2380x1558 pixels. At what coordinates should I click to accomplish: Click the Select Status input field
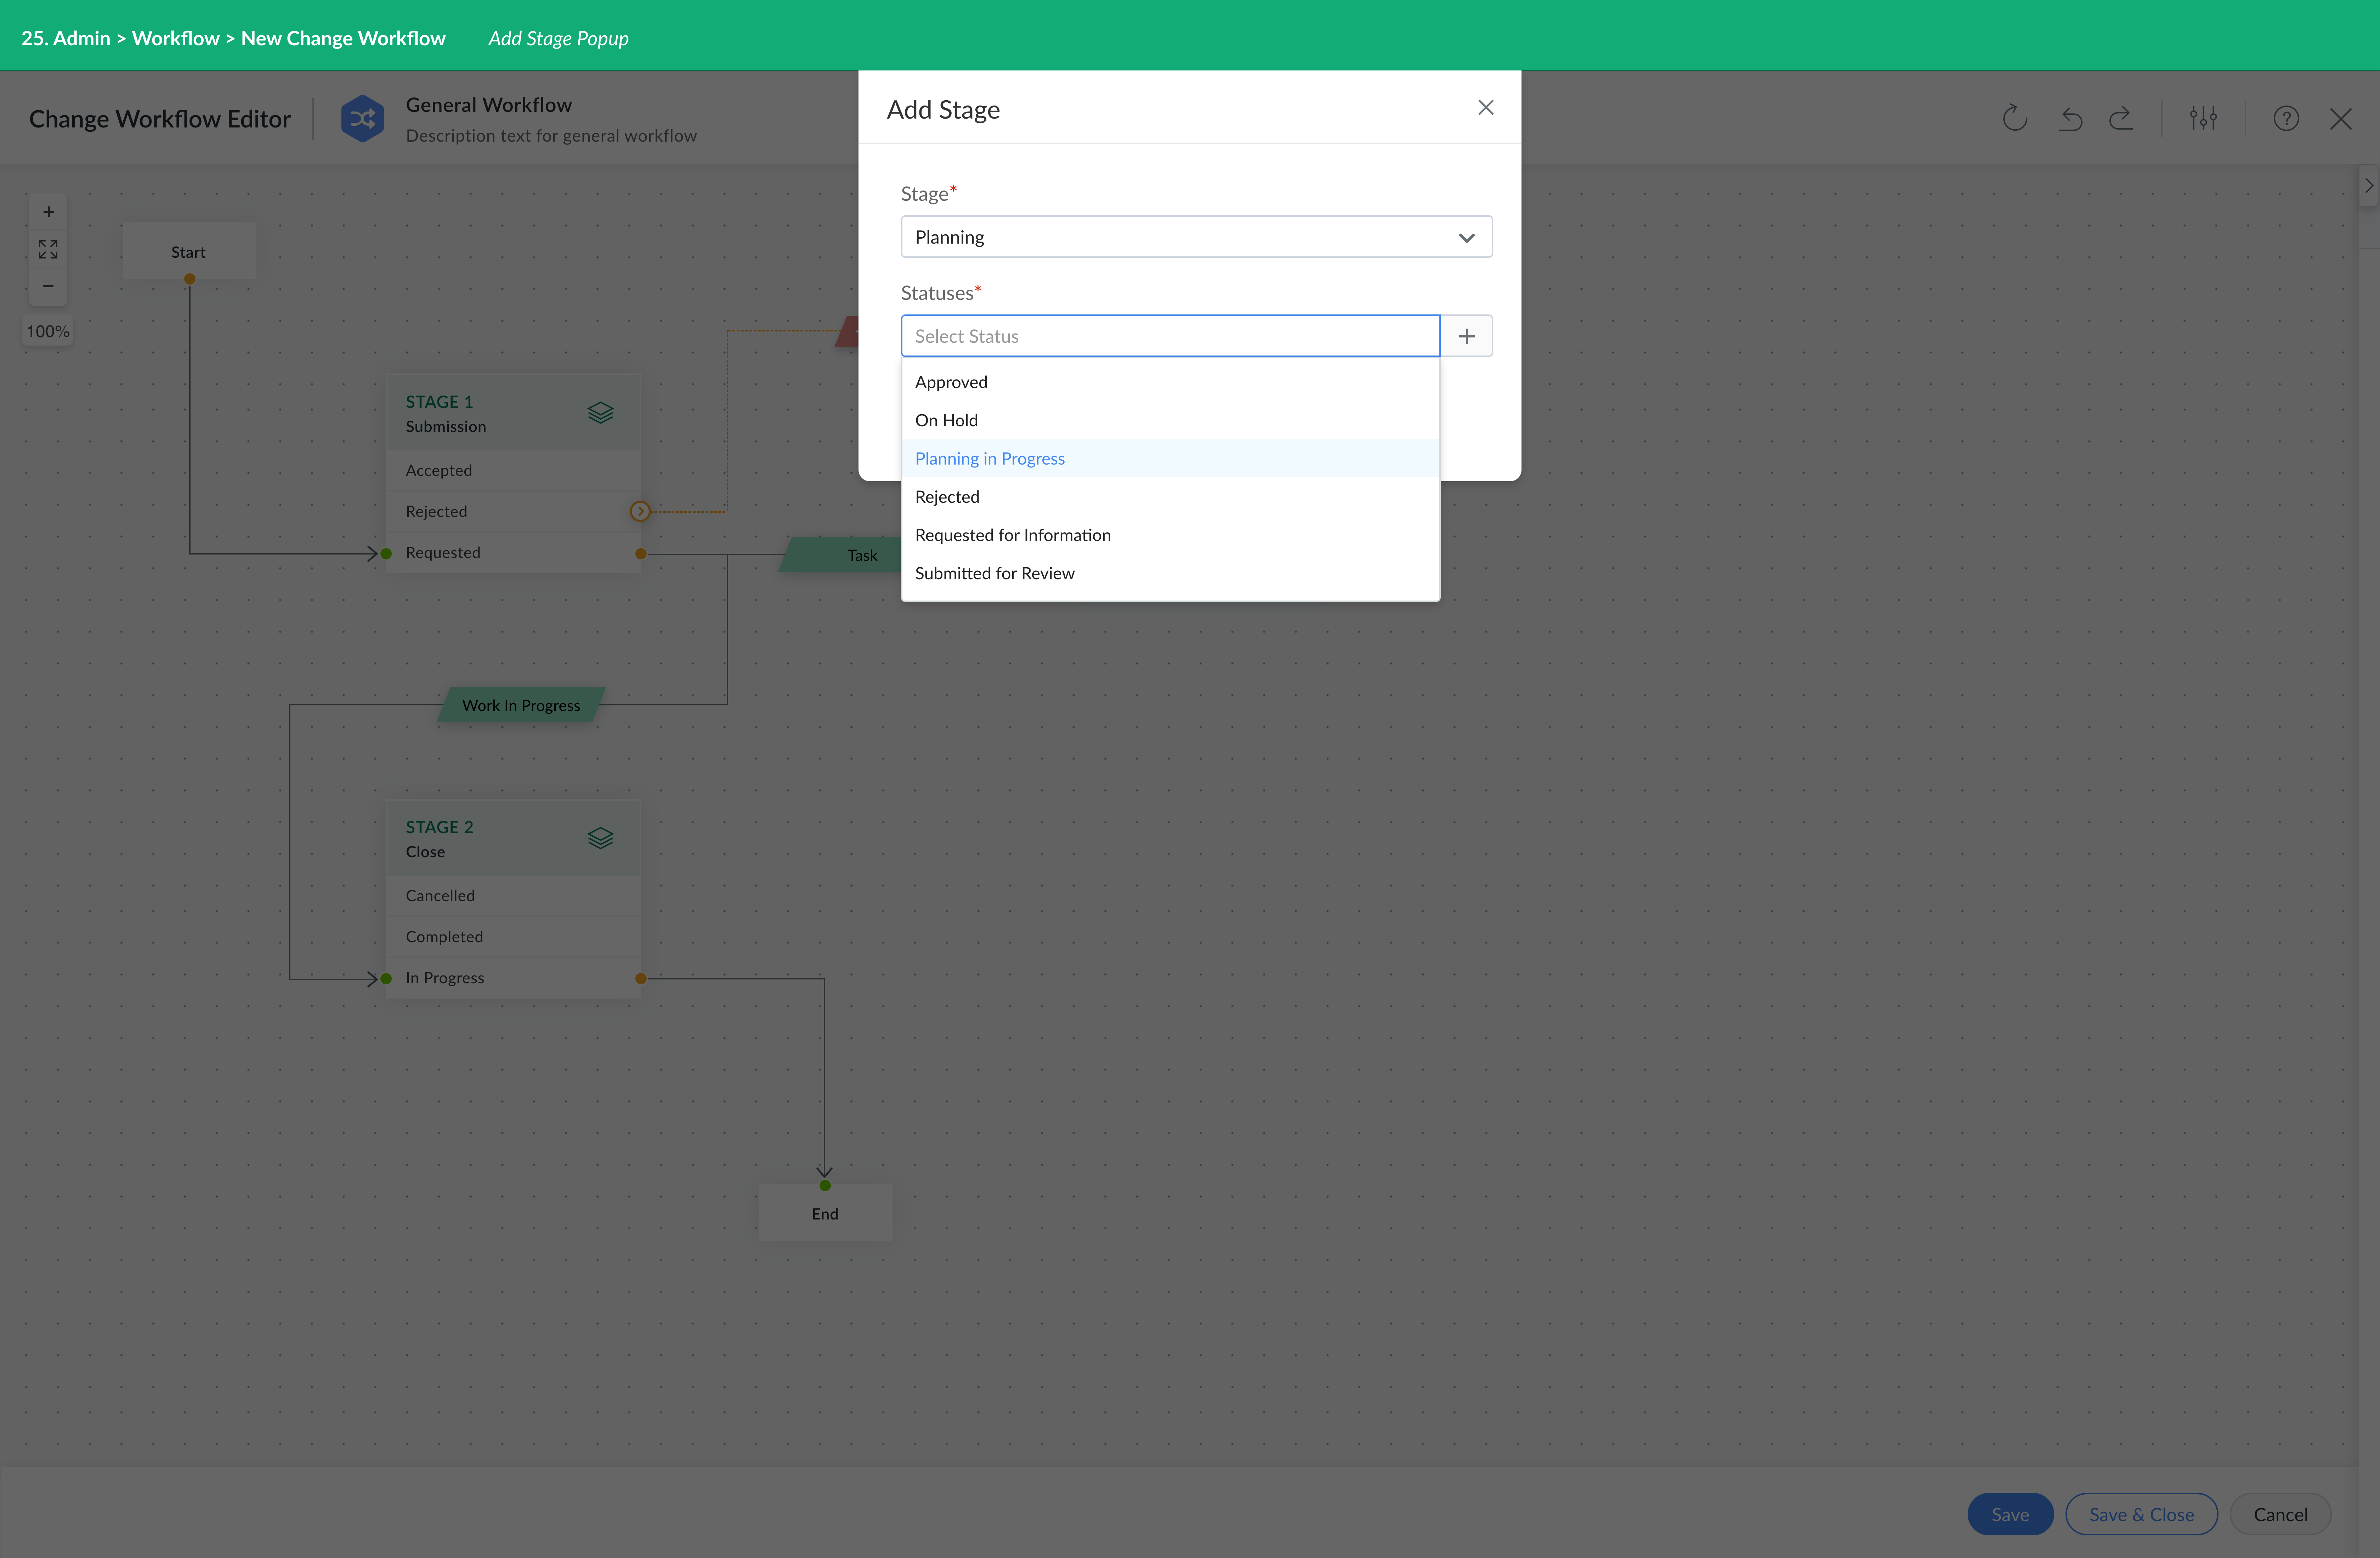(1170, 336)
